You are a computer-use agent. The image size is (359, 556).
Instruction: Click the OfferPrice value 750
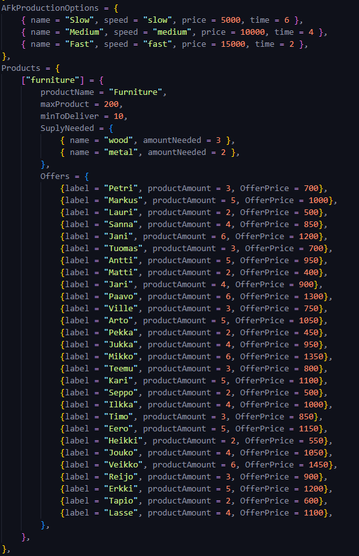311,309
